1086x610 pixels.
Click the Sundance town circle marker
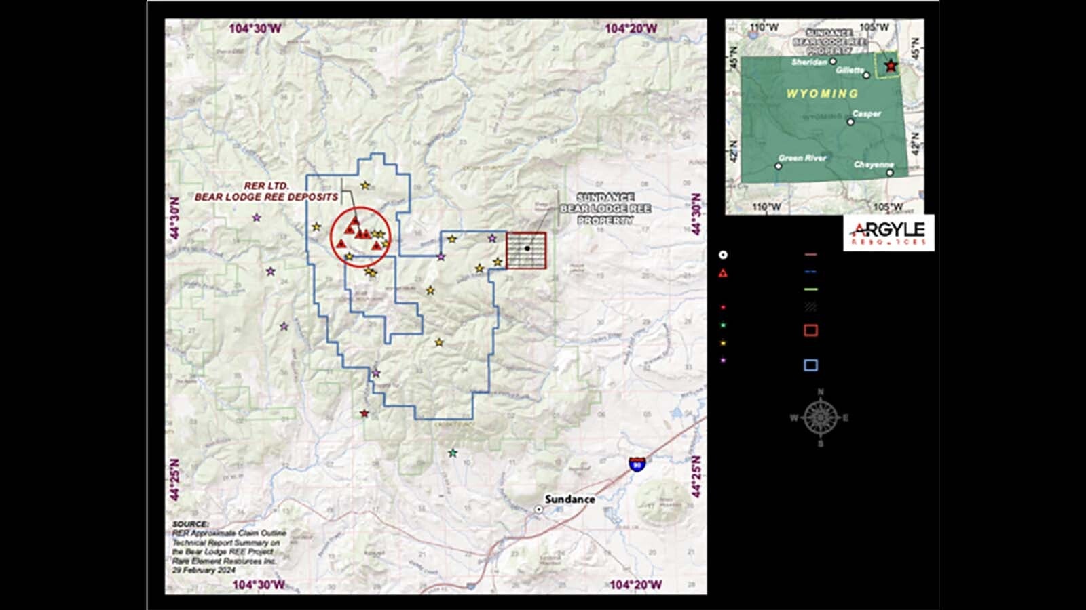(x=538, y=509)
